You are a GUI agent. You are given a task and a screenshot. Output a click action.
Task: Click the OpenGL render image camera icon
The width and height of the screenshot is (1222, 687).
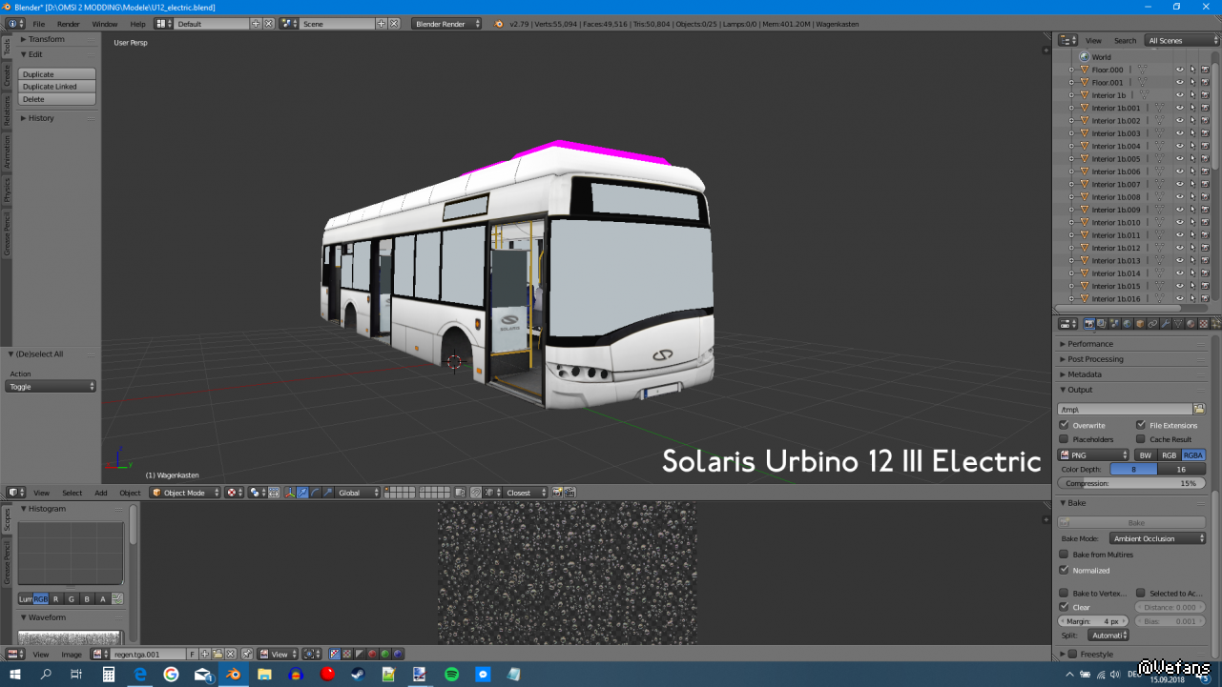click(558, 493)
